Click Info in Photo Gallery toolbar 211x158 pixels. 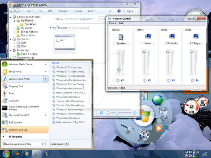(50, 11)
